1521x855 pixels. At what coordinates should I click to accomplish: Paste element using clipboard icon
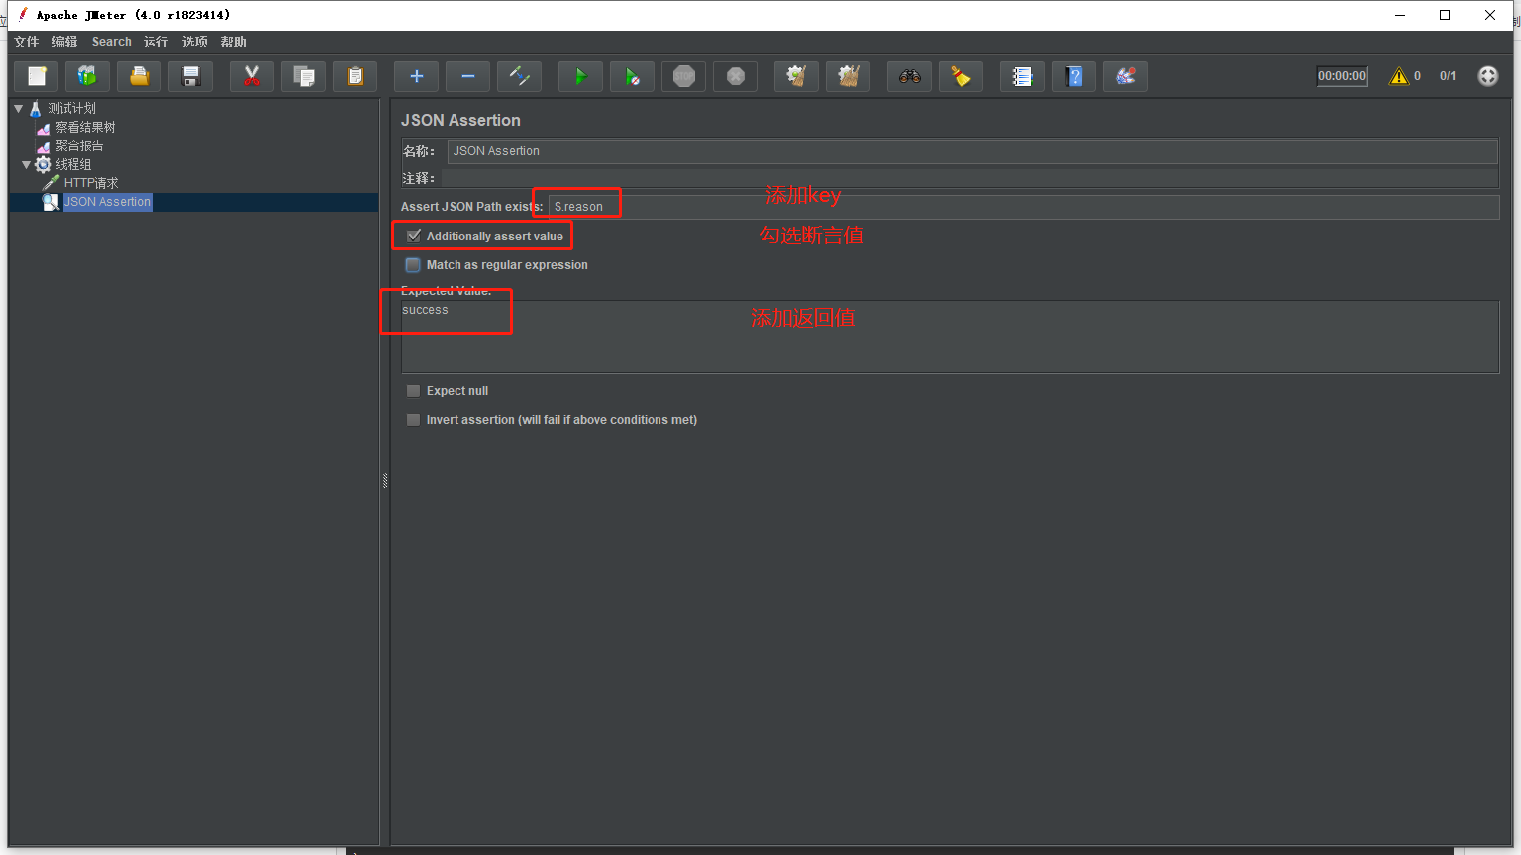pos(355,76)
